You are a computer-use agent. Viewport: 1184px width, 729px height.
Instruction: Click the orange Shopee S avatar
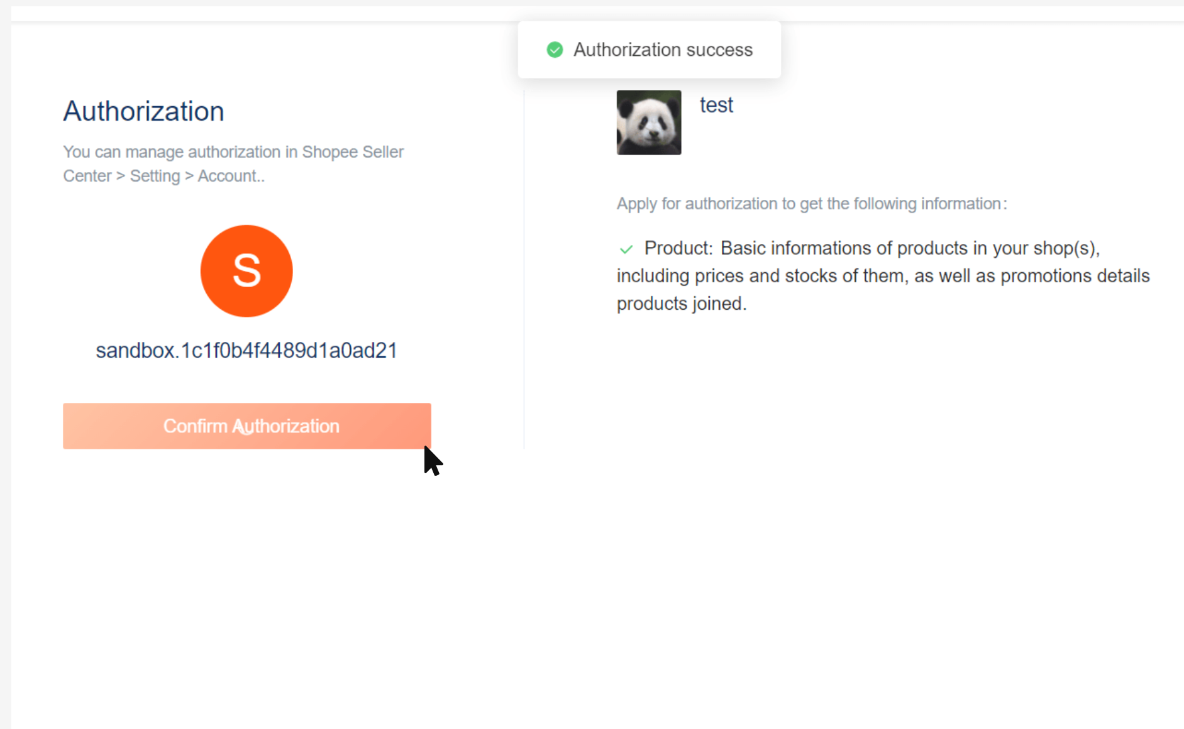[246, 271]
